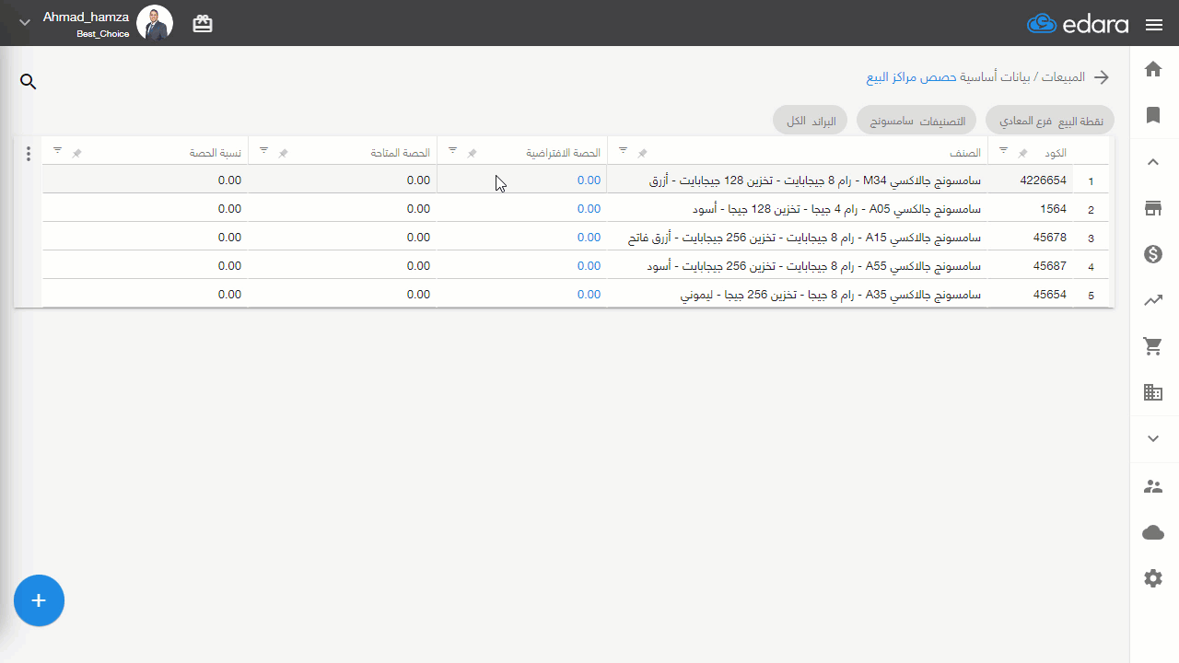The image size is (1179, 663).
Task: Open the التصنيفات سامسونج filter chip
Action: coord(916,121)
